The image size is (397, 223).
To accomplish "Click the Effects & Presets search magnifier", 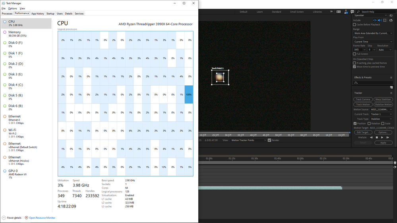I will point(356,83).
